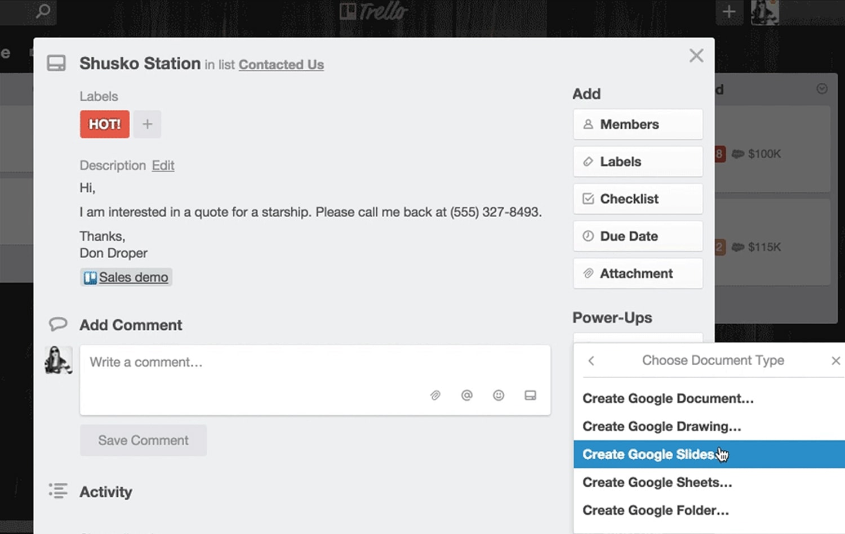Add a card link via the card icon

530,396
